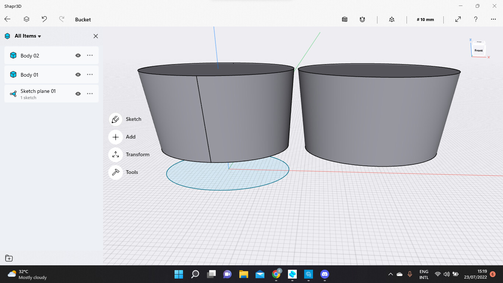The image size is (503, 283).
Task: Hide Body 01 using eye icon
Action: [x=78, y=74]
